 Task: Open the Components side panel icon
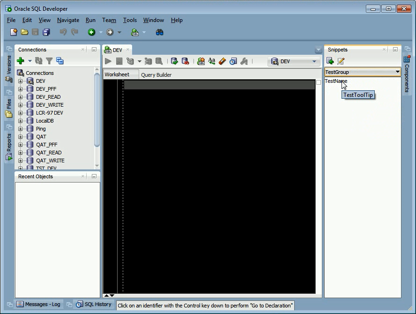[407, 58]
